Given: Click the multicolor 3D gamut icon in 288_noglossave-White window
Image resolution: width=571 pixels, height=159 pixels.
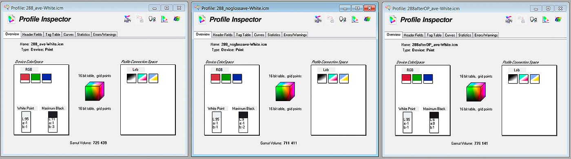Looking at the screenshot, I should click(367, 19).
